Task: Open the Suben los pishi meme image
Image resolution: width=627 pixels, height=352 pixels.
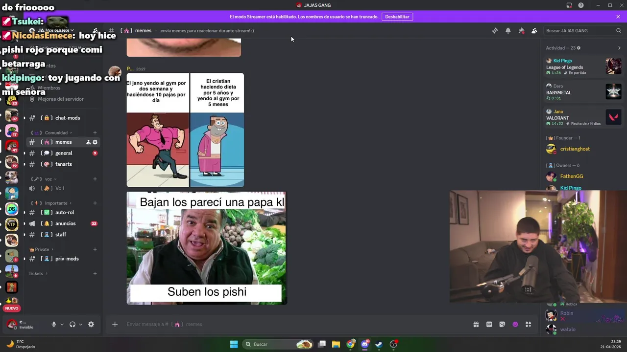Action: point(207,248)
